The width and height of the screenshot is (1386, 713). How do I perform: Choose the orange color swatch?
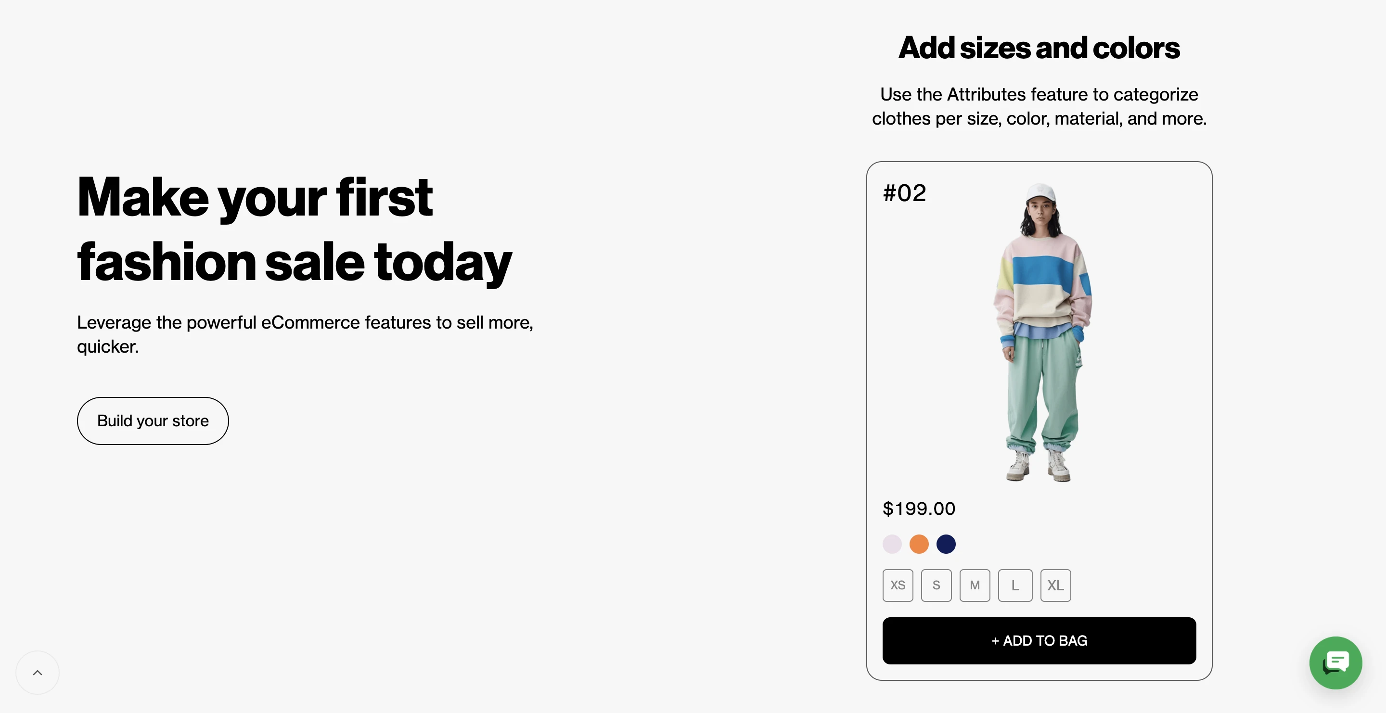[x=919, y=544]
